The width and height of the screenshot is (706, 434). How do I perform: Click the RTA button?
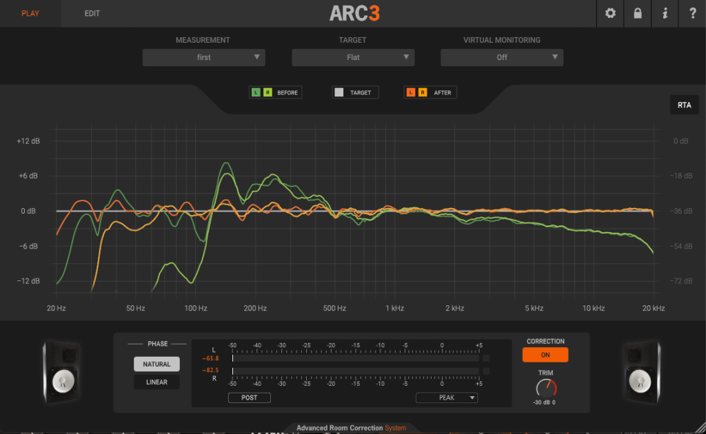click(x=684, y=105)
